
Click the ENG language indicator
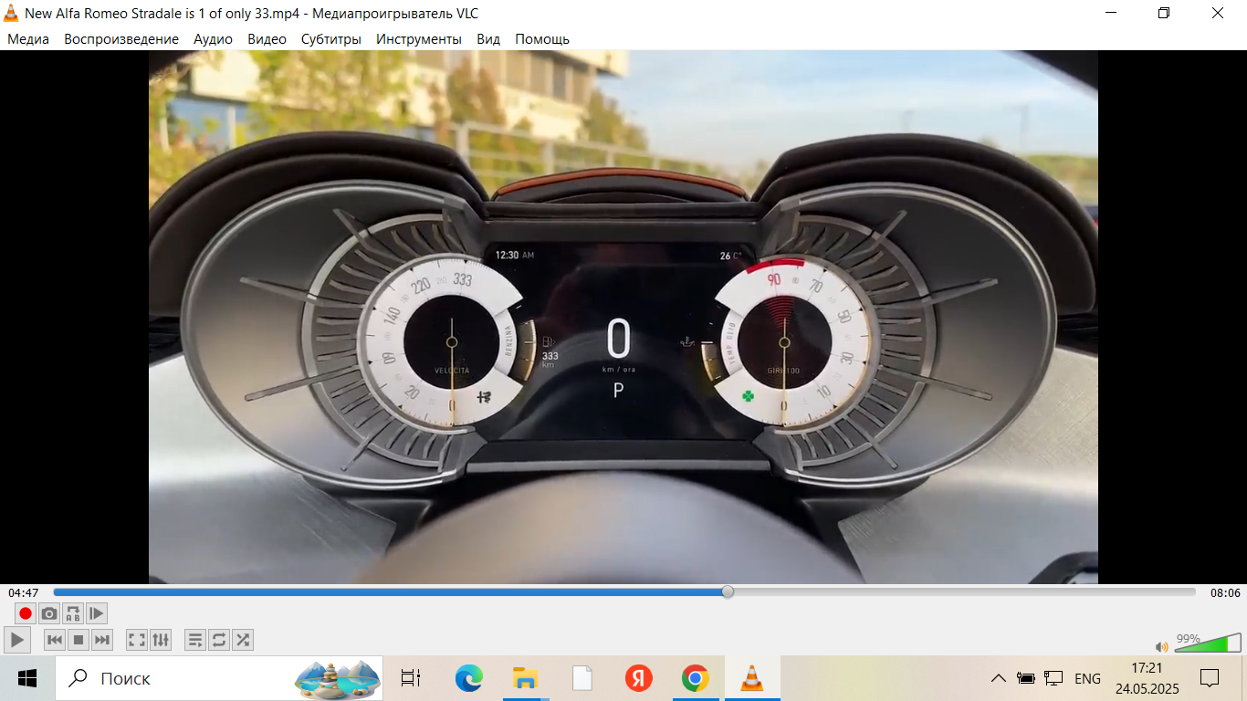tap(1087, 678)
